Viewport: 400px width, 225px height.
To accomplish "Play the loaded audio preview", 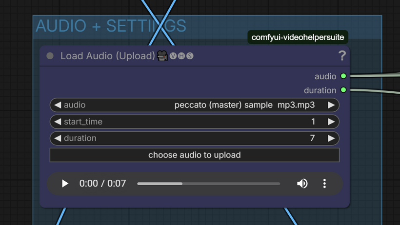I will pos(65,183).
